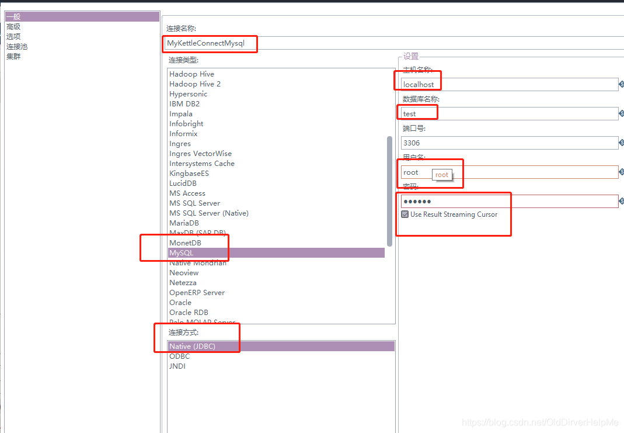Screen dimensions: 624x433
Task: Select MySQL connection type
Action: [x=277, y=253]
